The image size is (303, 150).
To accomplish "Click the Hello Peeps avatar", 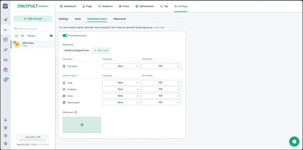I will coord(17,44).
